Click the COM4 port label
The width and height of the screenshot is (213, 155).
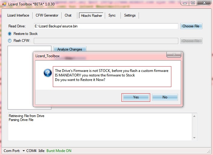31,151
